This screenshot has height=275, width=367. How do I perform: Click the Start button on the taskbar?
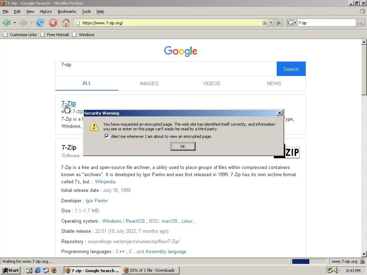[x=11, y=270]
